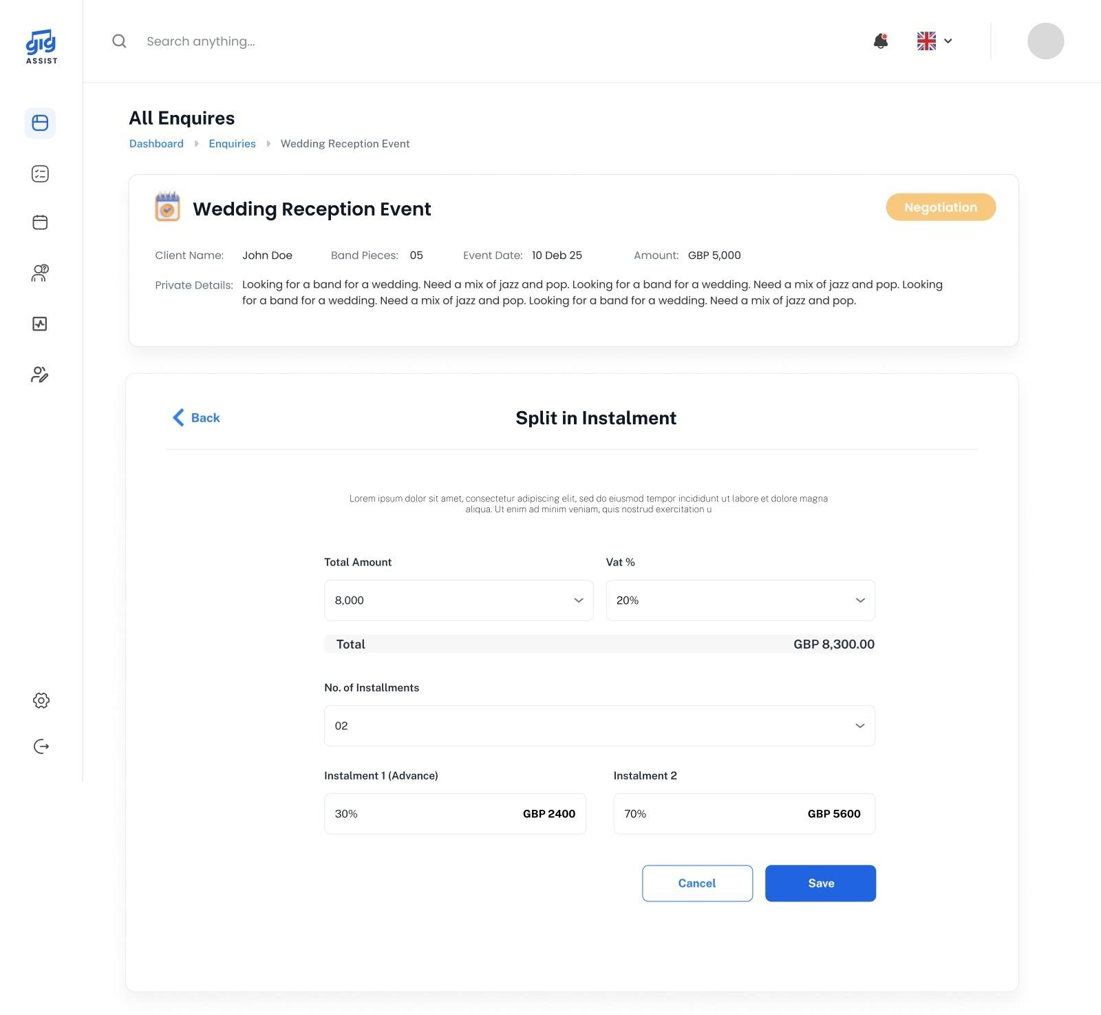Click the Instalment 1 (Advance) percentage field

pyautogui.click(x=455, y=814)
